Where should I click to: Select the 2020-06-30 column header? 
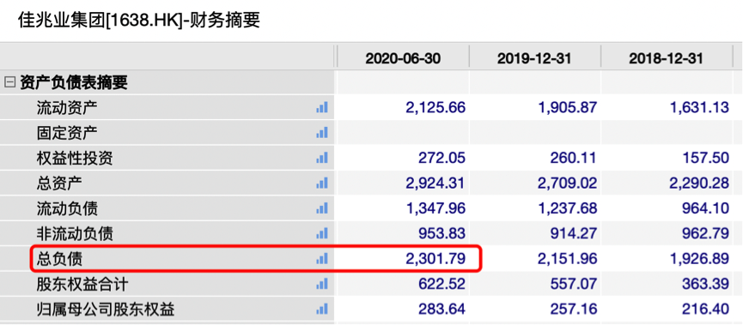pyautogui.click(x=403, y=58)
